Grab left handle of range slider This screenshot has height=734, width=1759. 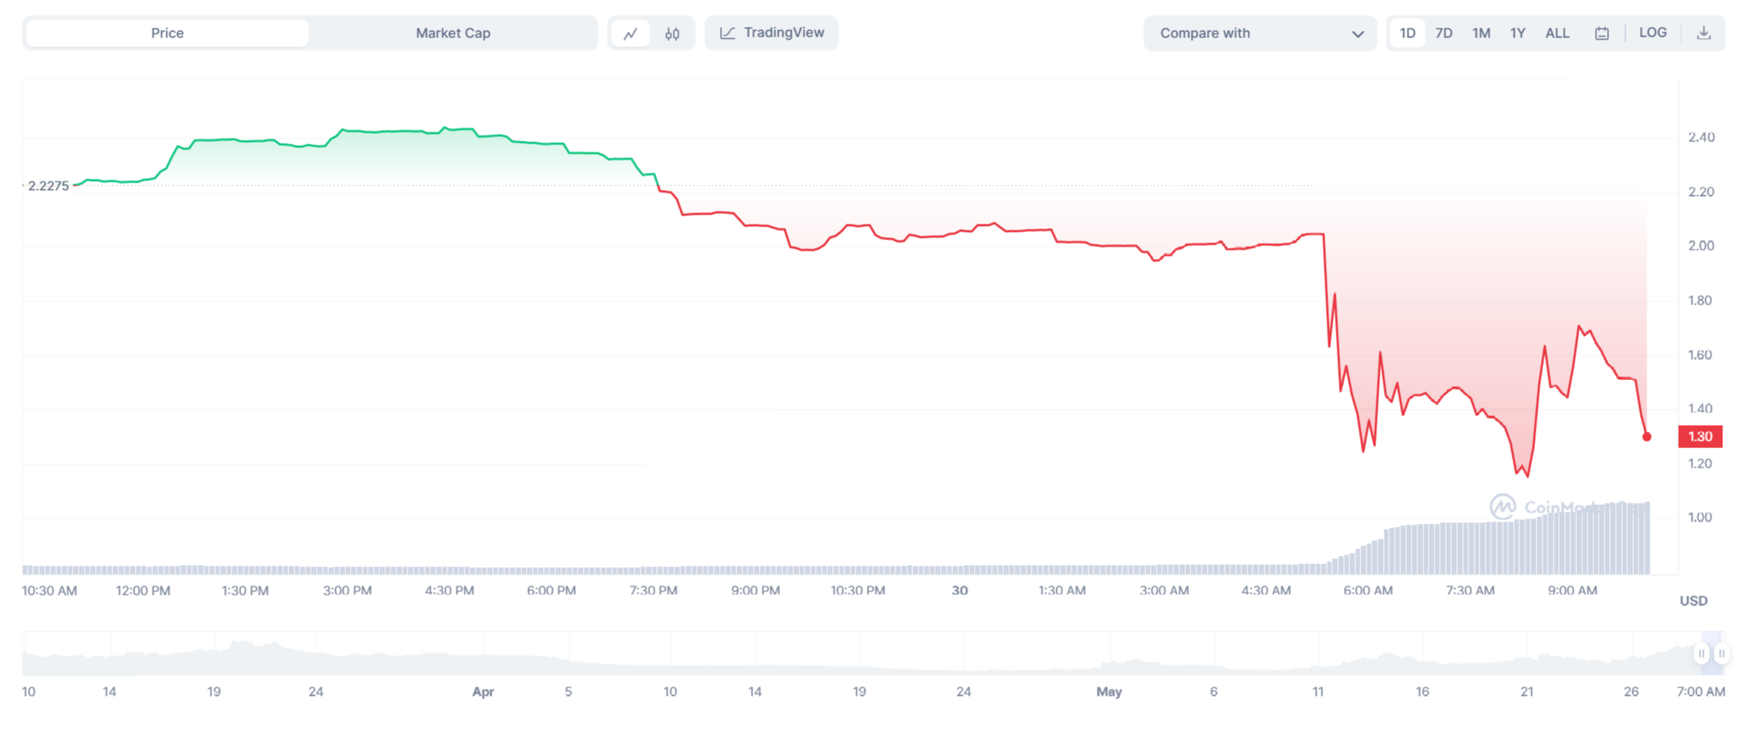click(x=1701, y=654)
